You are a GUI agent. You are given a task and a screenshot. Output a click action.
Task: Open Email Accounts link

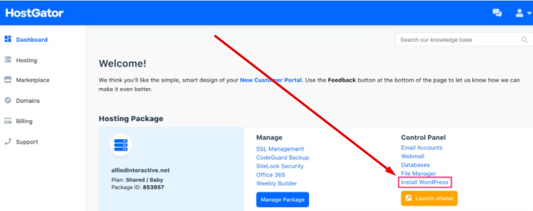(422, 148)
